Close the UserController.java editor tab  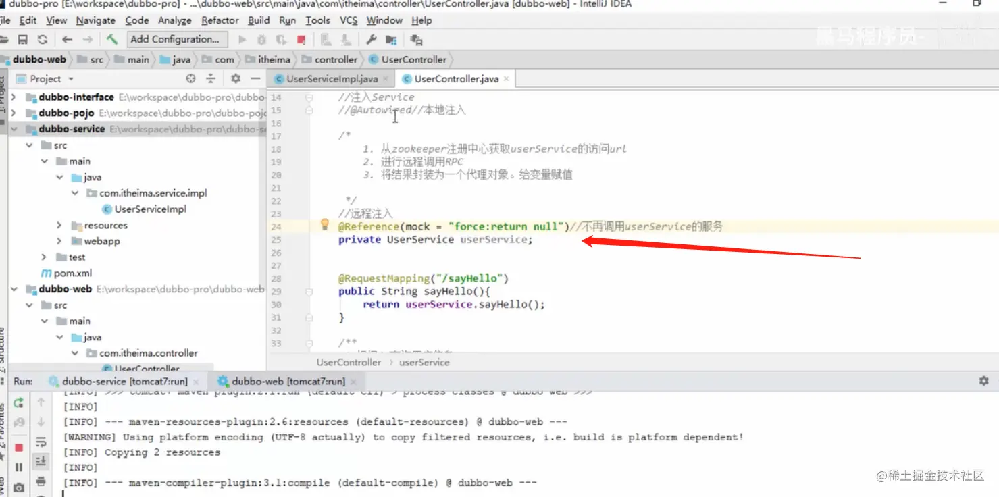[505, 79]
